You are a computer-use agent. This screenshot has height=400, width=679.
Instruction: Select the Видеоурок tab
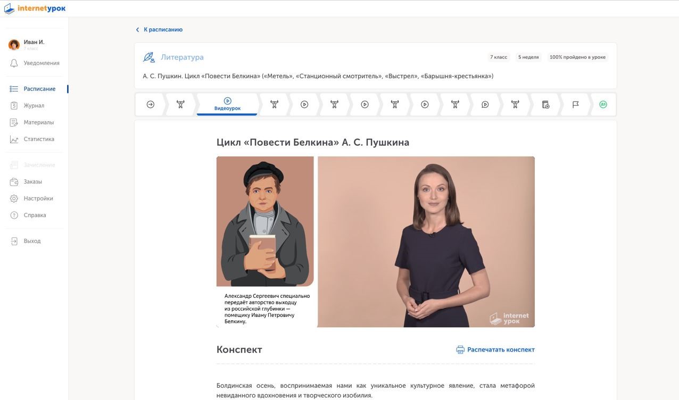point(227,104)
